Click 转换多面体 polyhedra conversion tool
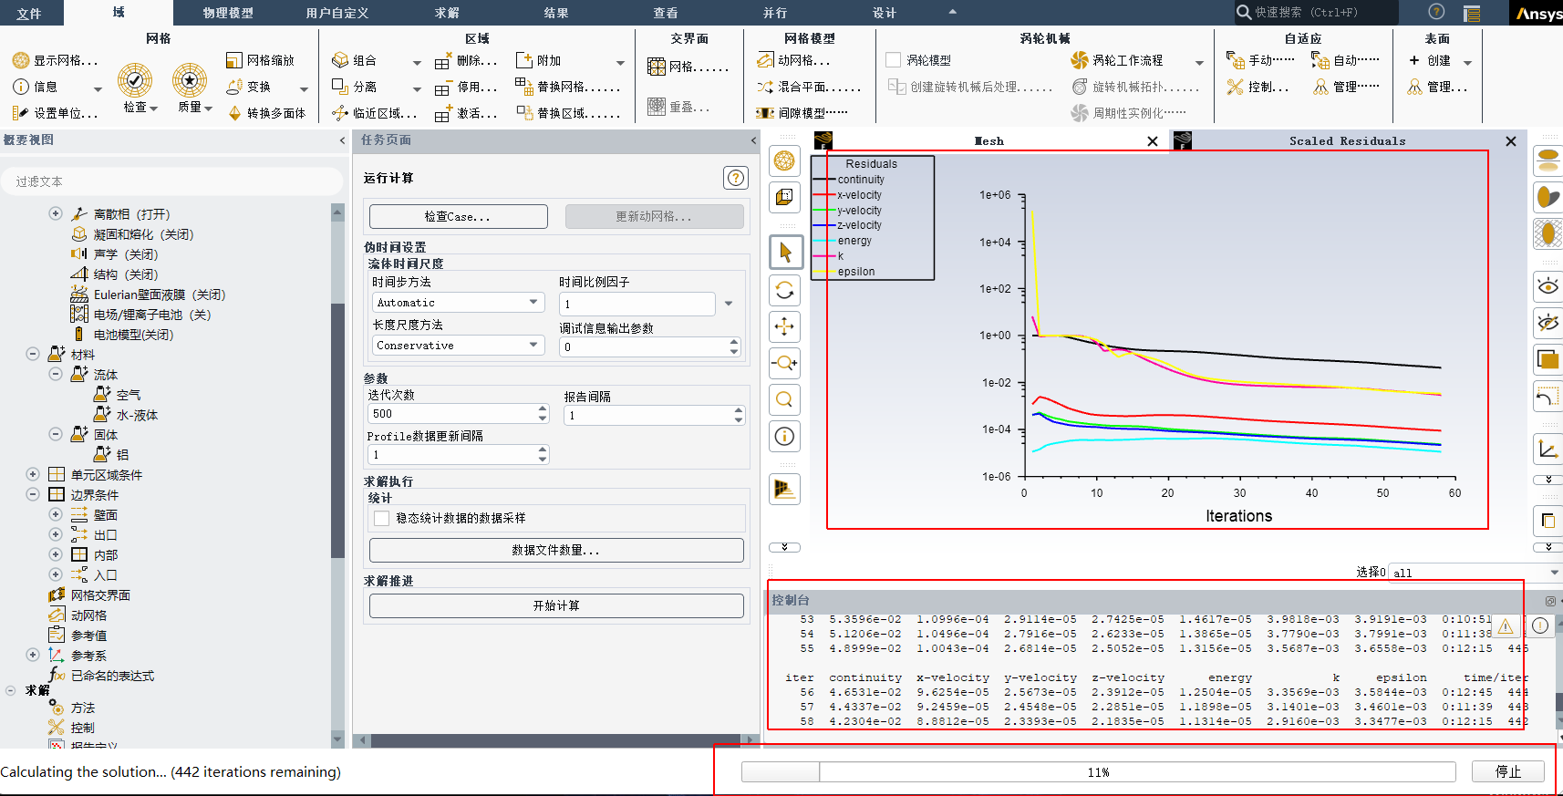Image resolution: width=1563 pixels, height=796 pixels. pyautogui.click(x=234, y=113)
